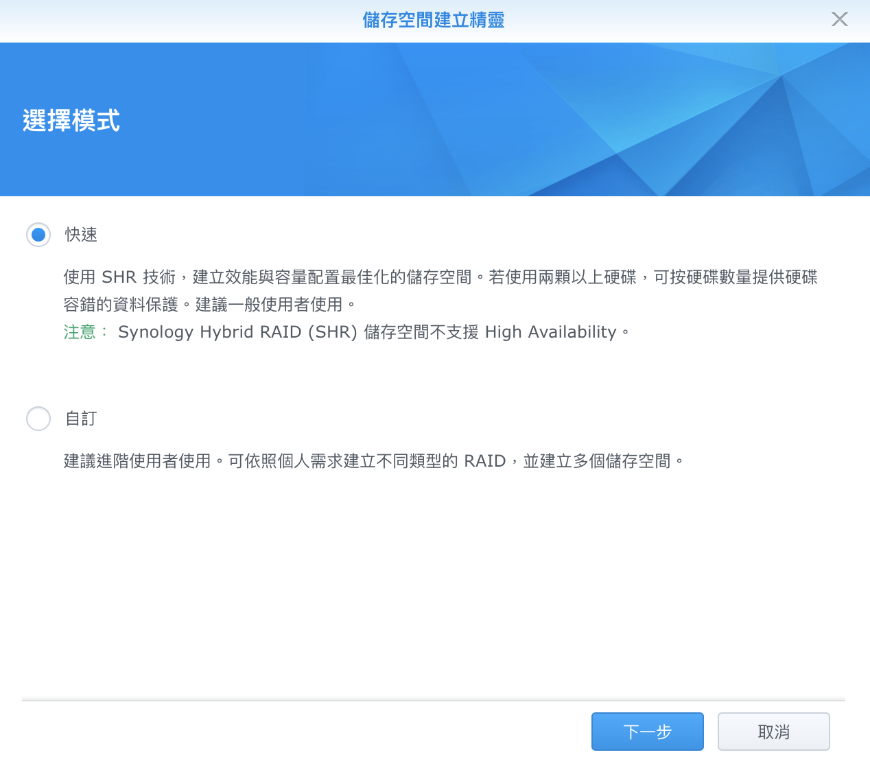Click the description line starting 容錯的資料保護

[x=121, y=305]
